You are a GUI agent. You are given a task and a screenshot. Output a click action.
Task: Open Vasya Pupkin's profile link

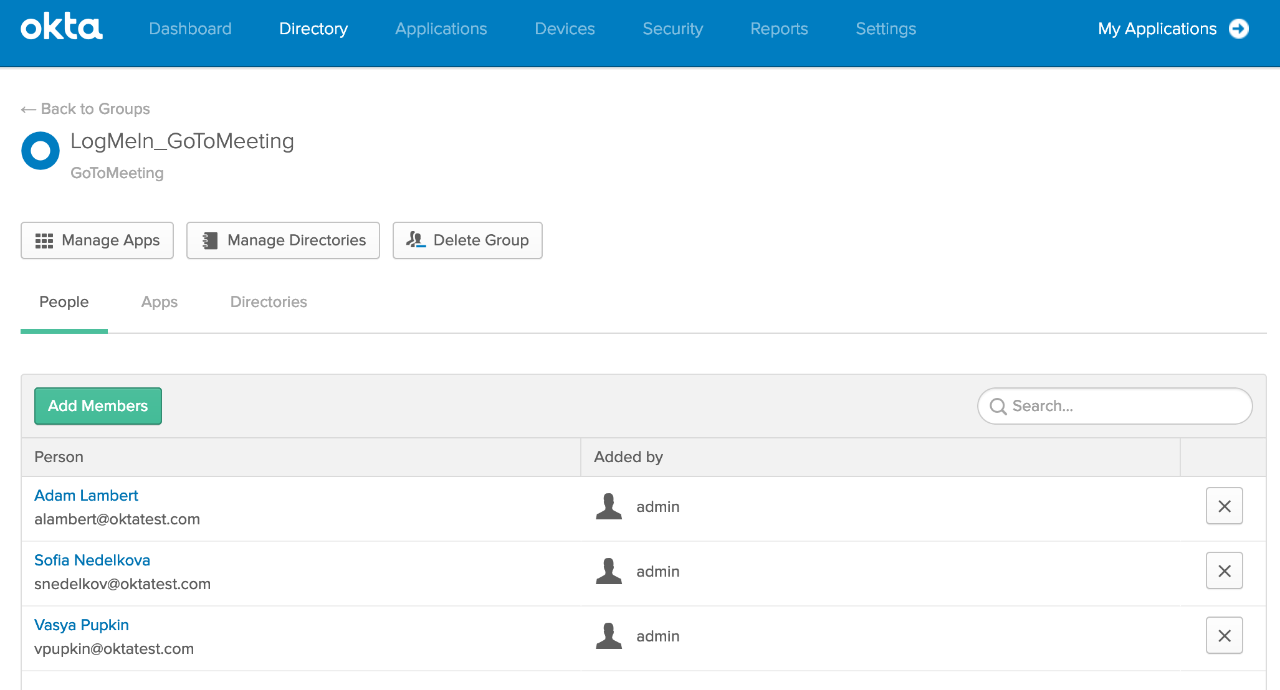tap(82, 625)
